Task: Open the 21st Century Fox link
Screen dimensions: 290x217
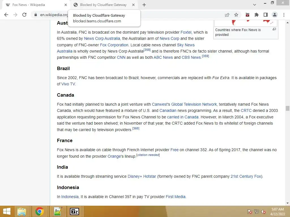Action: click(x=246, y=176)
